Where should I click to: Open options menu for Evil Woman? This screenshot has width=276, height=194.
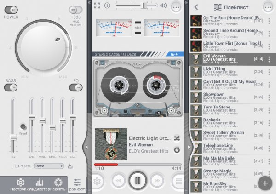pos(269,59)
